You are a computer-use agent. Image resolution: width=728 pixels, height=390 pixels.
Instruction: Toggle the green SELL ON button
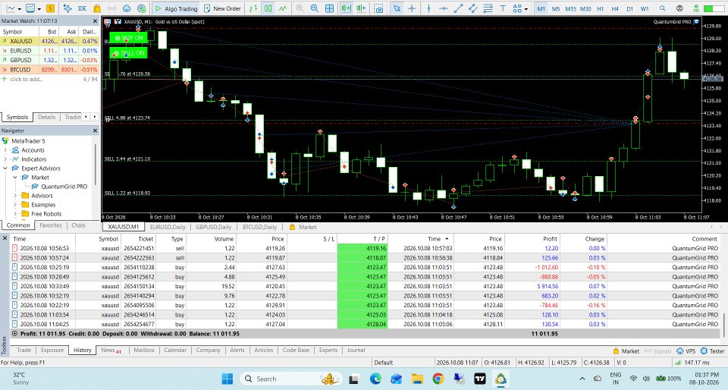tap(129, 53)
